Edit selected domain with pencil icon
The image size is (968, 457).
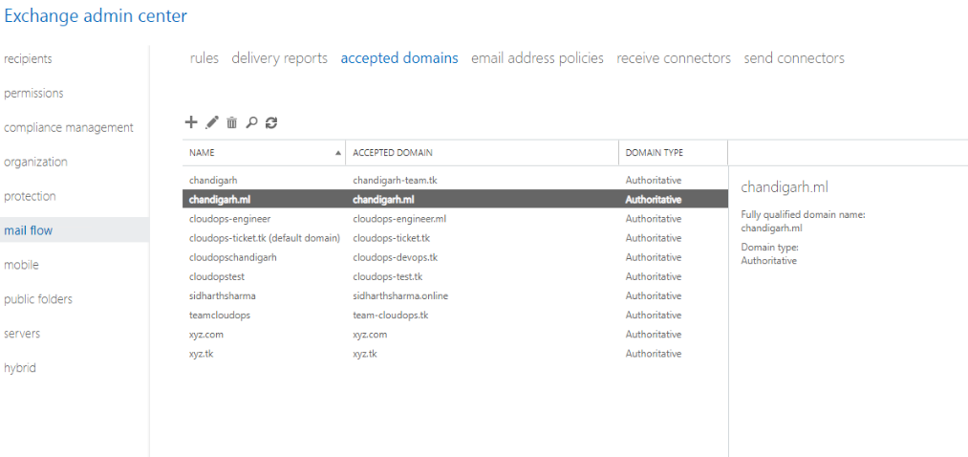pos(212,123)
